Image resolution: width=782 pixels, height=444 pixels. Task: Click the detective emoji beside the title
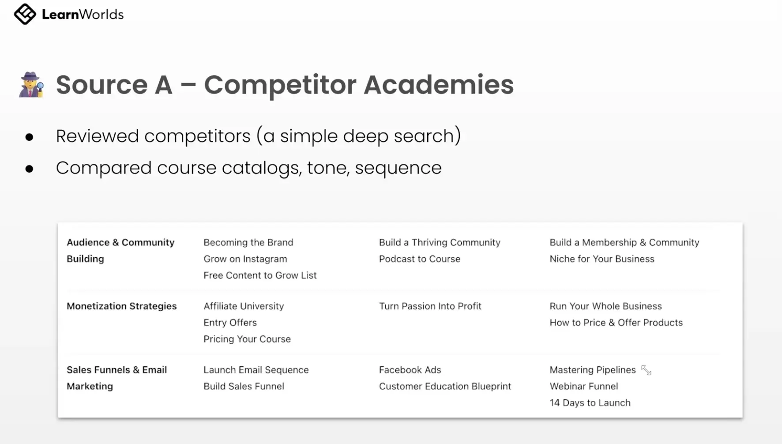click(31, 84)
